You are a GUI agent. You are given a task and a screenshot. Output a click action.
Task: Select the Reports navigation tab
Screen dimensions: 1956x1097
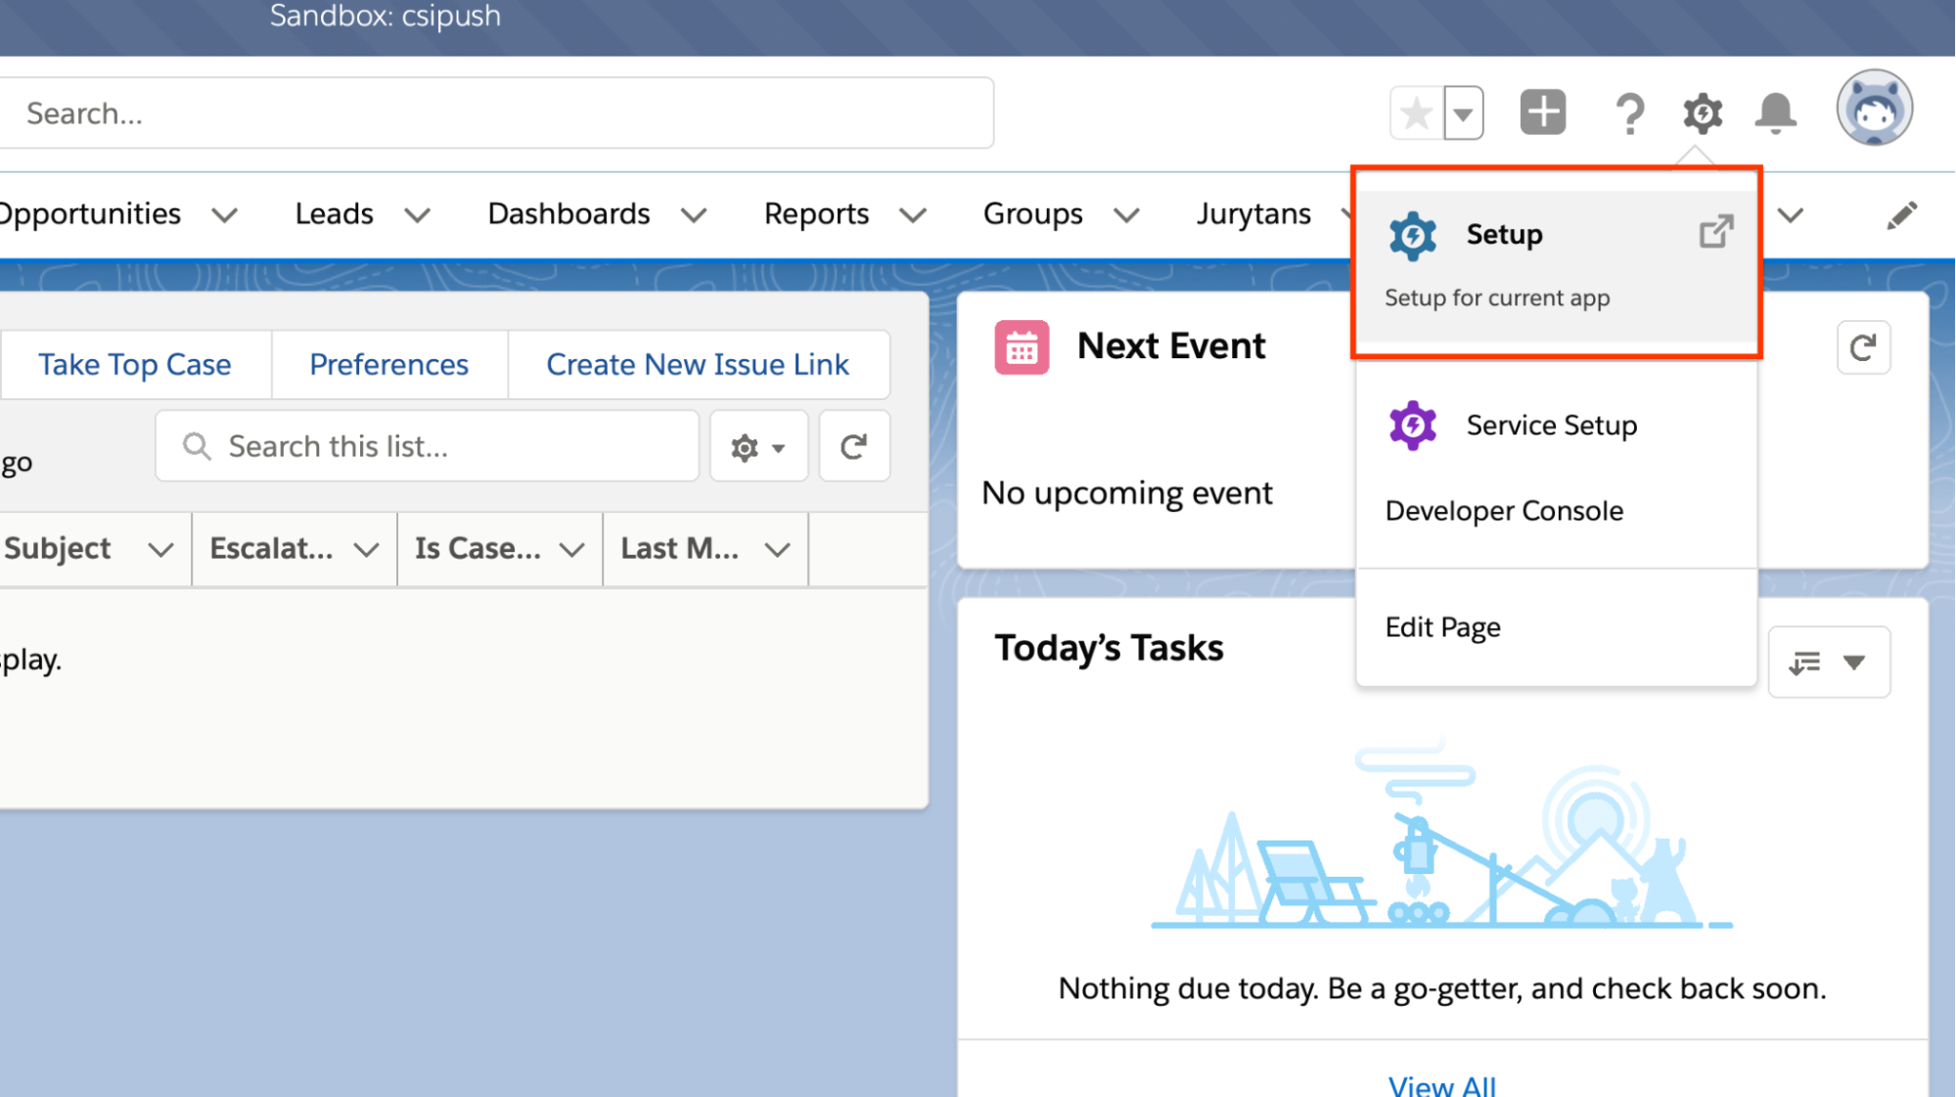818,213
